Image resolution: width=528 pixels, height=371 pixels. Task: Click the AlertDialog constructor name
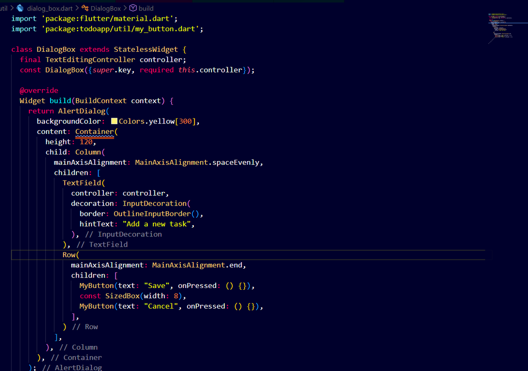point(82,111)
